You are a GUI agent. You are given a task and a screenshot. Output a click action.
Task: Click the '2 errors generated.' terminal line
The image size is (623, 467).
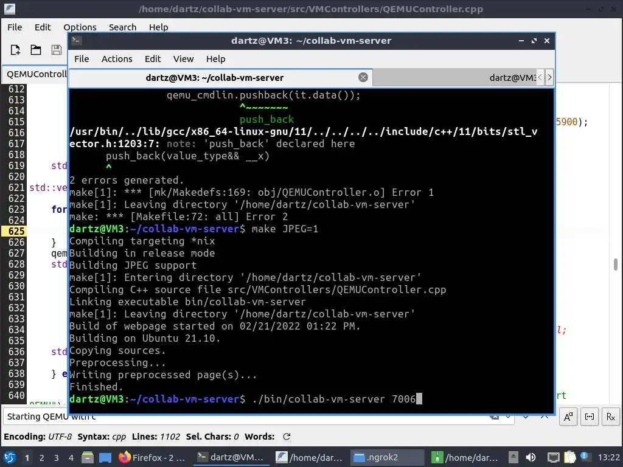127,180
